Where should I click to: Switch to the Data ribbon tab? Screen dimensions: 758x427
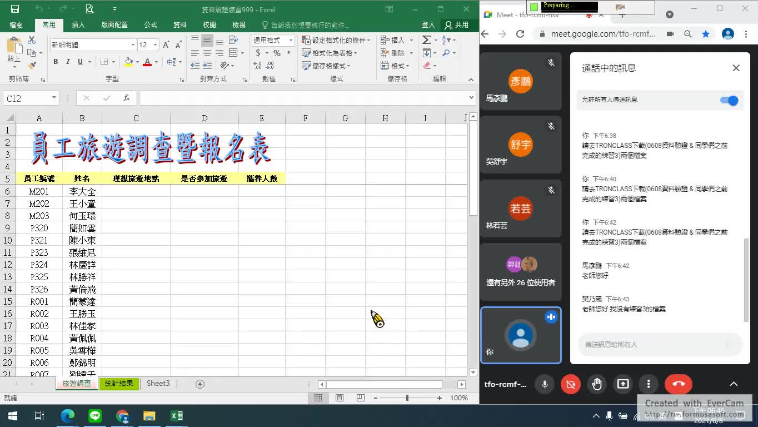coord(180,25)
